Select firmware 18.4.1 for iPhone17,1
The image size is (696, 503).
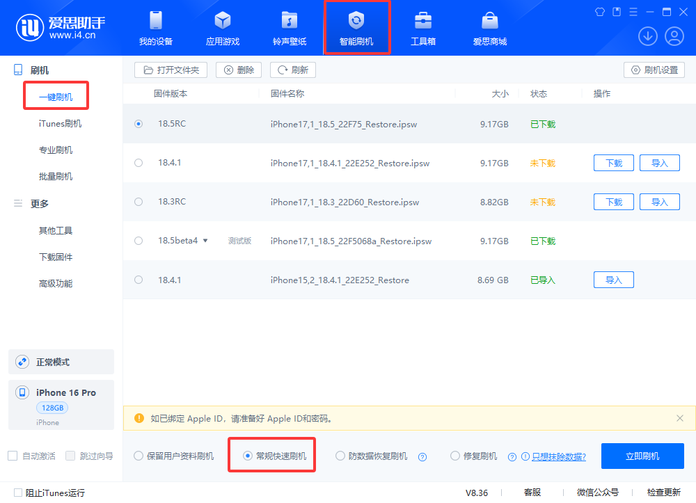click(139, 163)
